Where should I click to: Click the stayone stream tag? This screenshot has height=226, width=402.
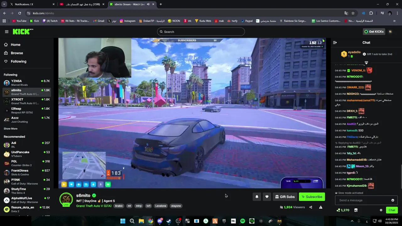tap(176, 206)
